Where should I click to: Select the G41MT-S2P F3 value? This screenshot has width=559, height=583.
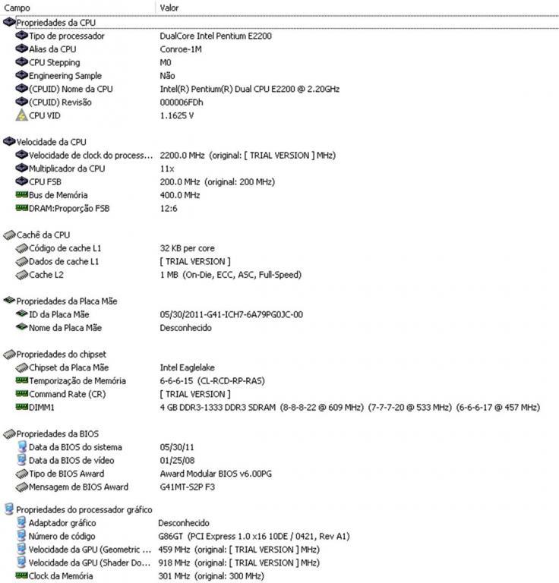click(187, 487)
